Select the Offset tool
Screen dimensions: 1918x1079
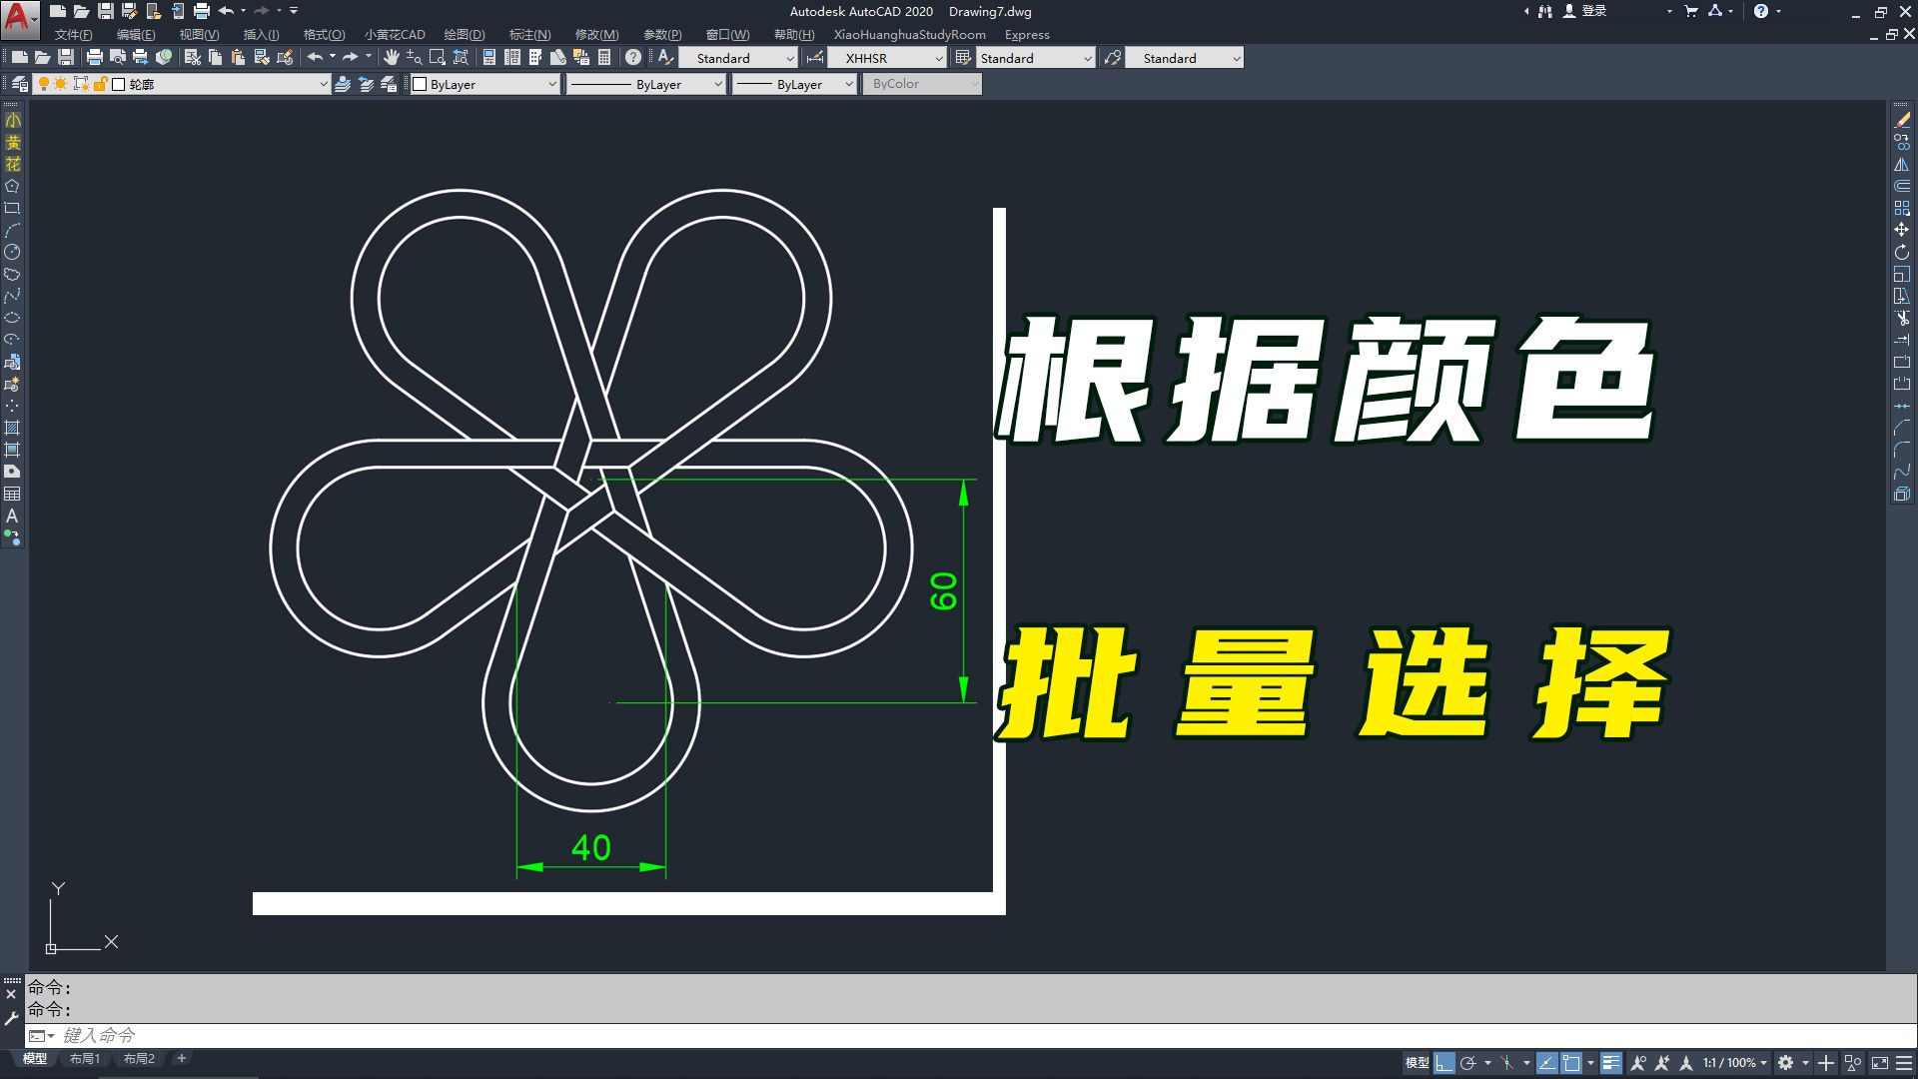tap(1902, 186)
